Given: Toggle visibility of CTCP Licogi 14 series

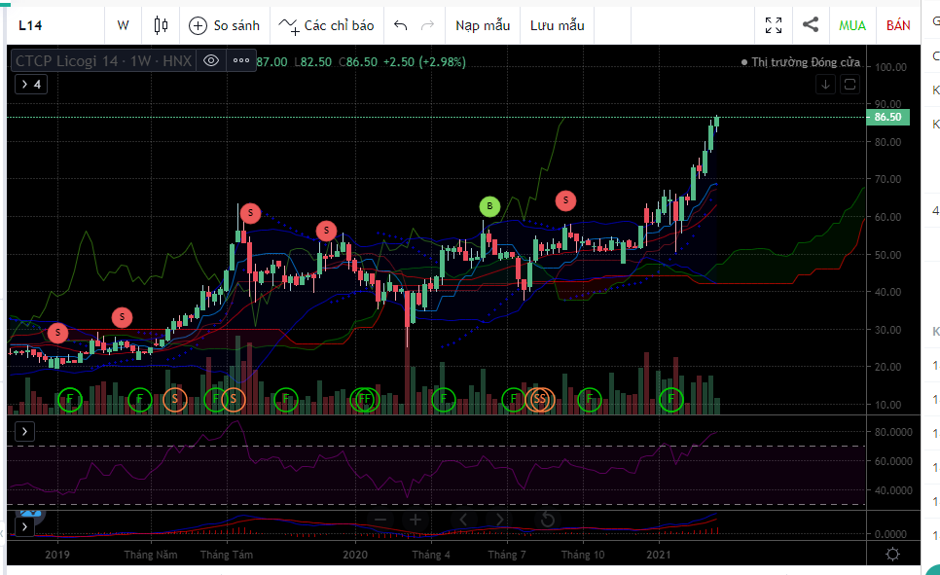Looking at the screenshot, I should (211, 60).
